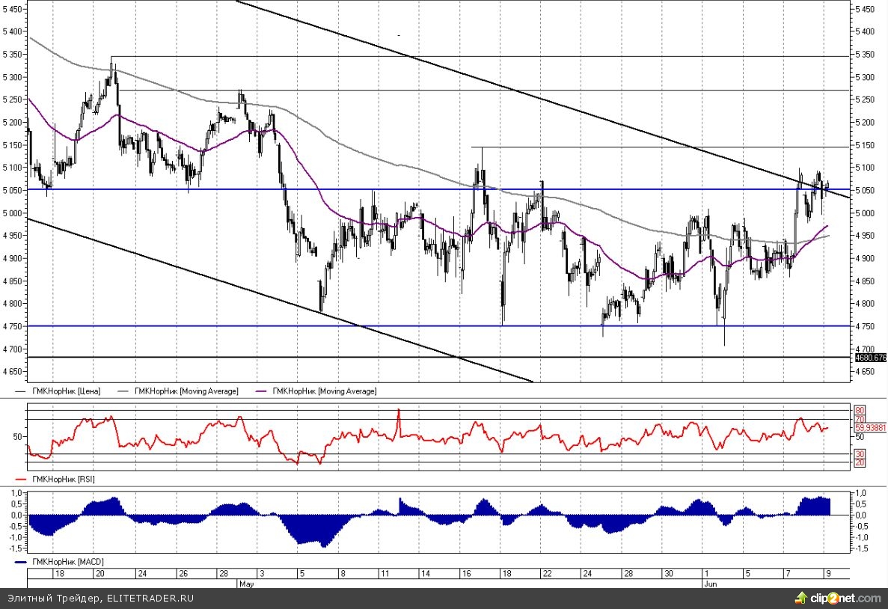
Task: Select the gray Moving Average legend label
Action: 186,391
